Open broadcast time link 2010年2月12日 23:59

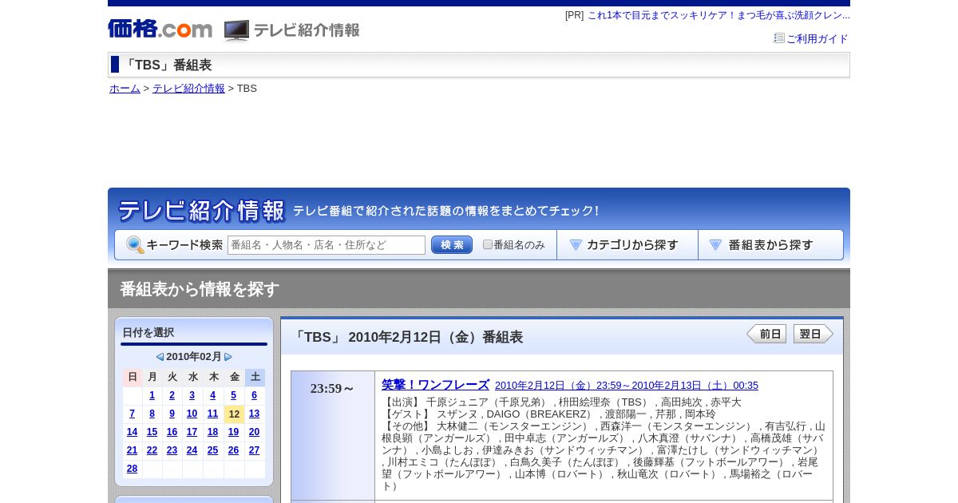click(x=627, y=386)
